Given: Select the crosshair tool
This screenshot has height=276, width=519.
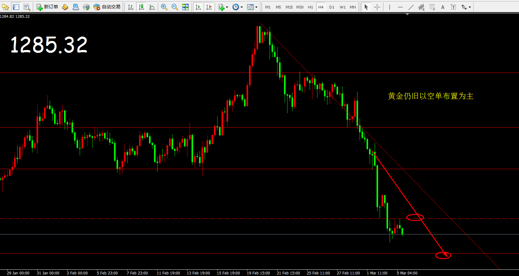Looking at the screenshot, I should click(x=377, y=7).
